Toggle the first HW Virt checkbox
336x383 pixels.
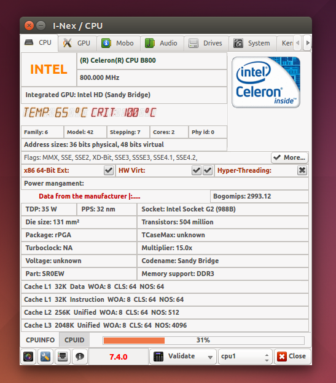[x=197, y=170]
